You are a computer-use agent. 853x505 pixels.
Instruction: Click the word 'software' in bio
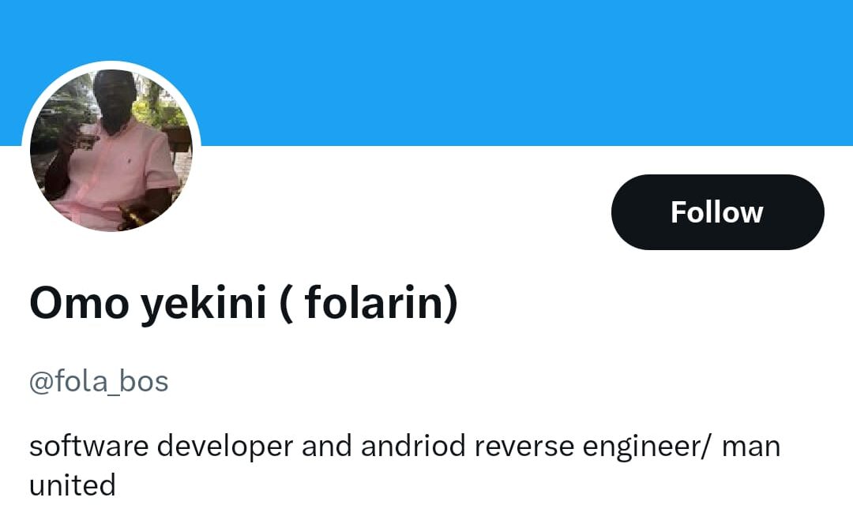(x=88, y=446)
